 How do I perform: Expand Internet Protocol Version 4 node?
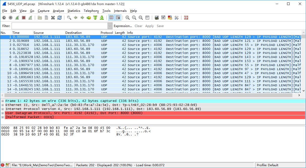pos(3,109)
